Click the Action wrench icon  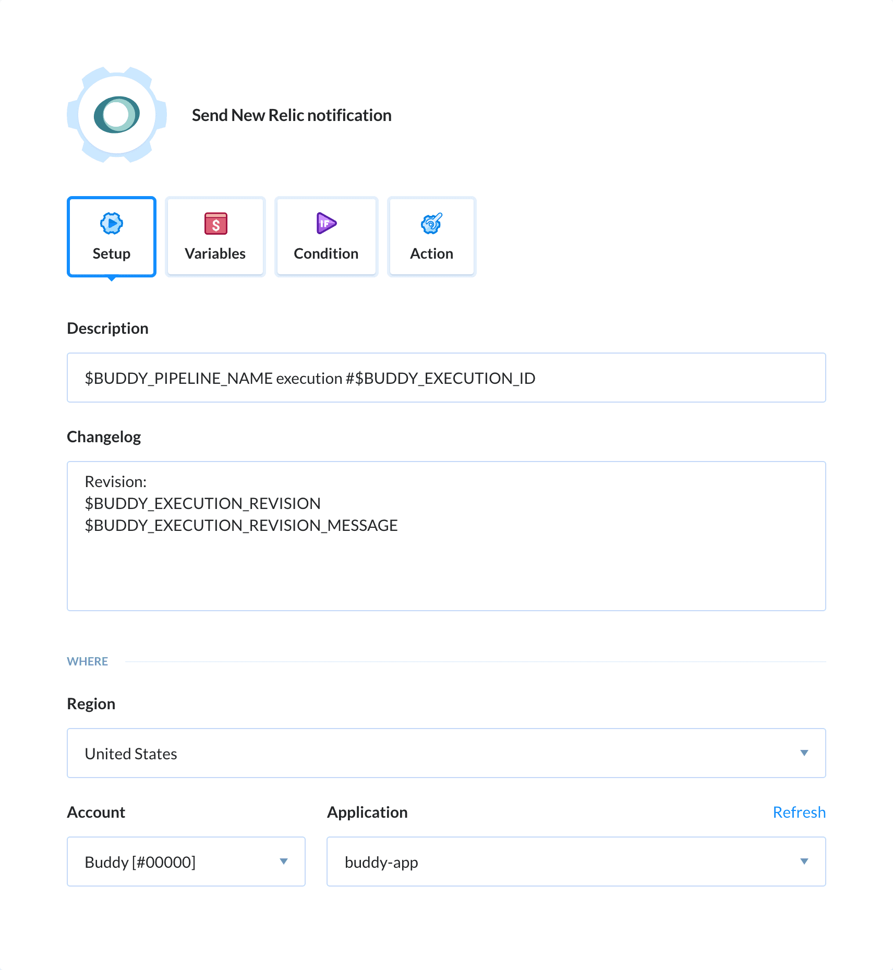point(431,224)
